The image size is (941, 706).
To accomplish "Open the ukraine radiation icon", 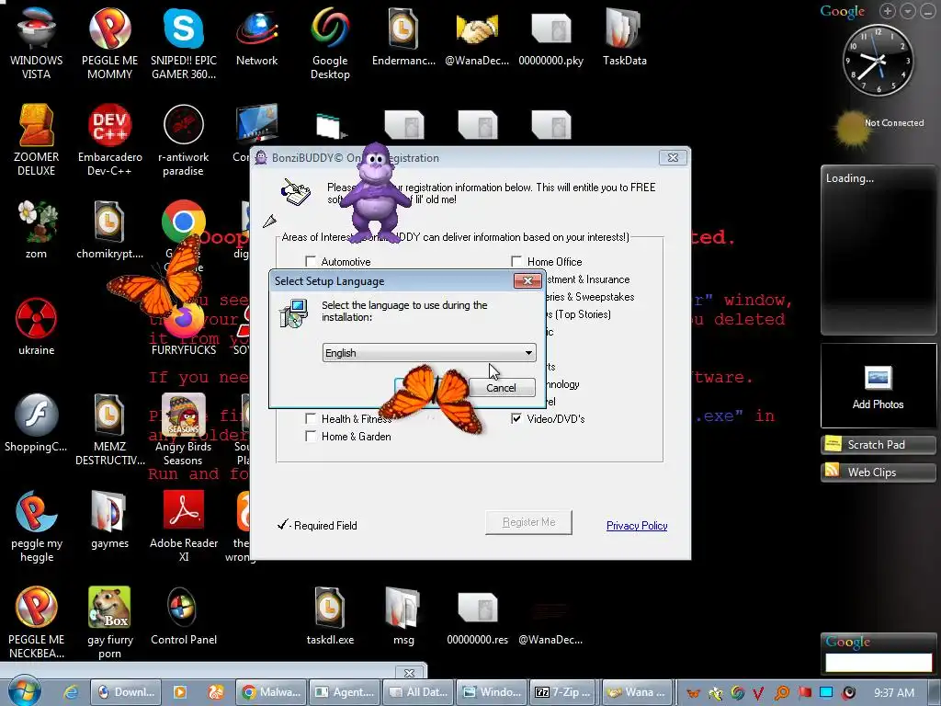I will [36, 326].
